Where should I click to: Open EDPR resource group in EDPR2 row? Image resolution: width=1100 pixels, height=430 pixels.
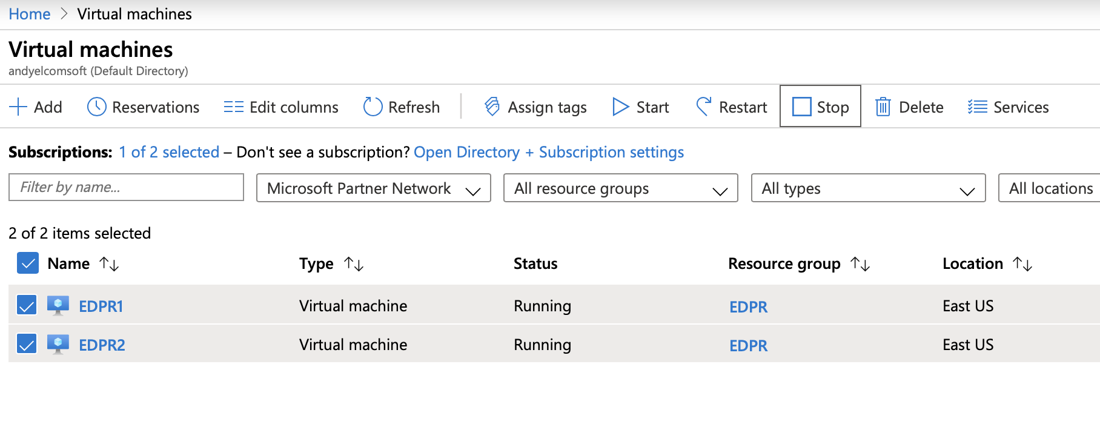[748, 345]
